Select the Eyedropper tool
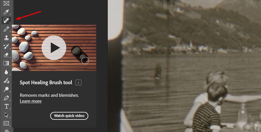Screen dimensions: 261x132 [x=6, y=12]
